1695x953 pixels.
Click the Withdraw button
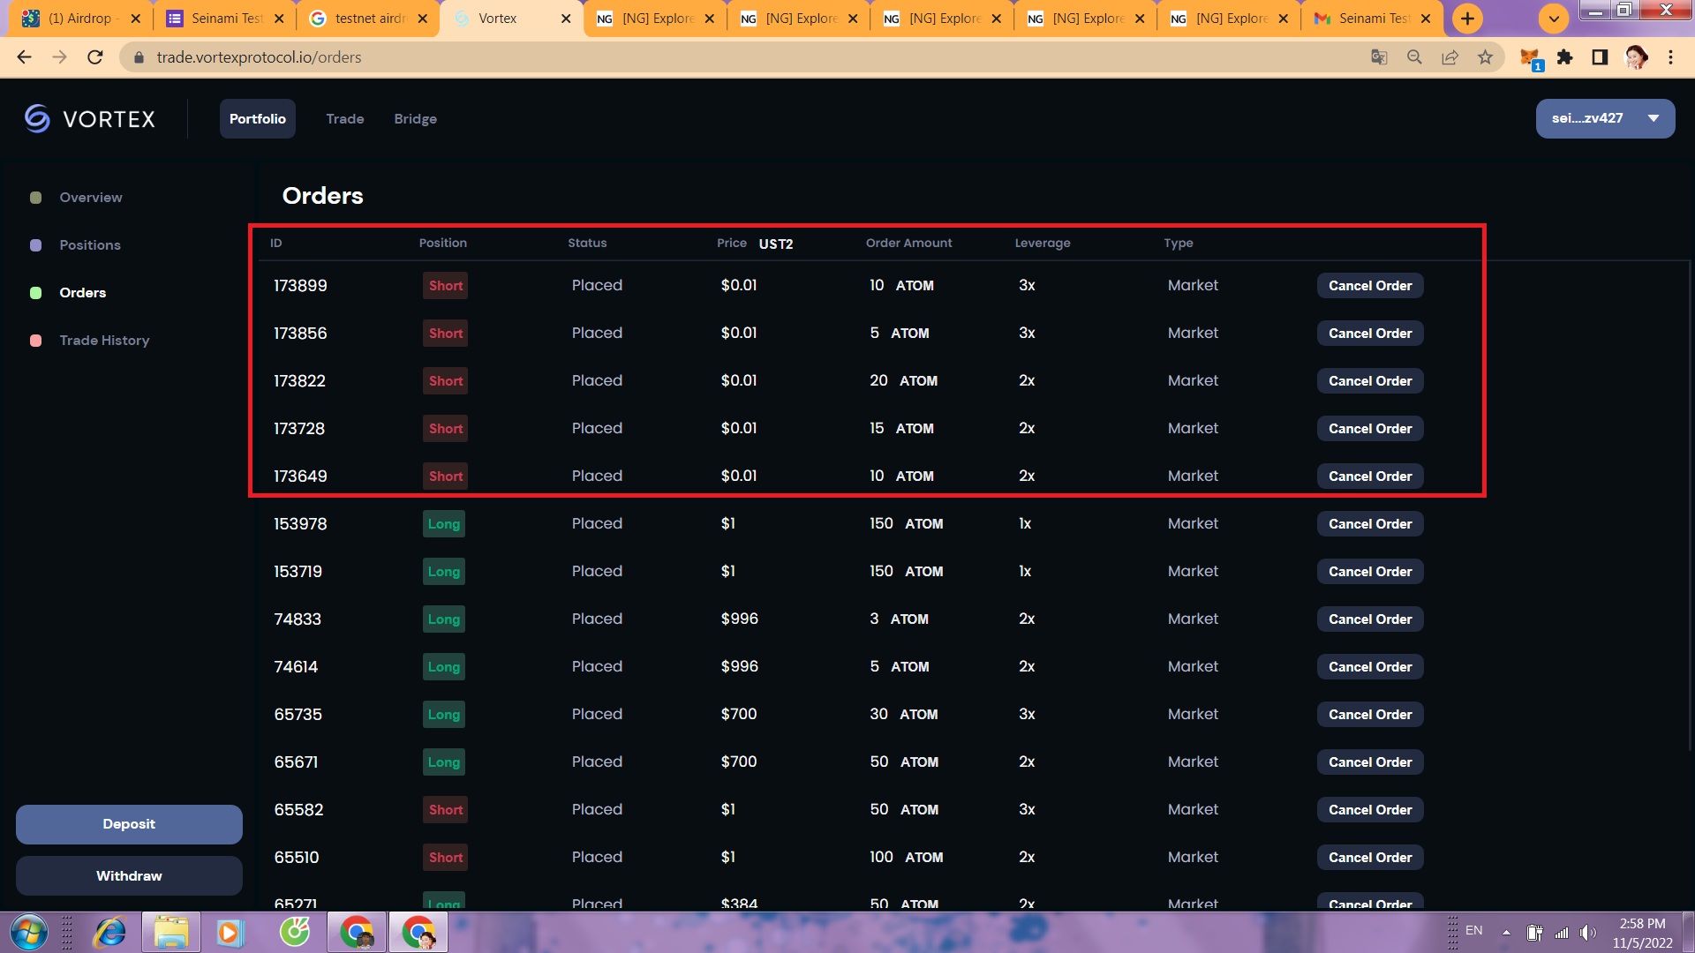129,875
